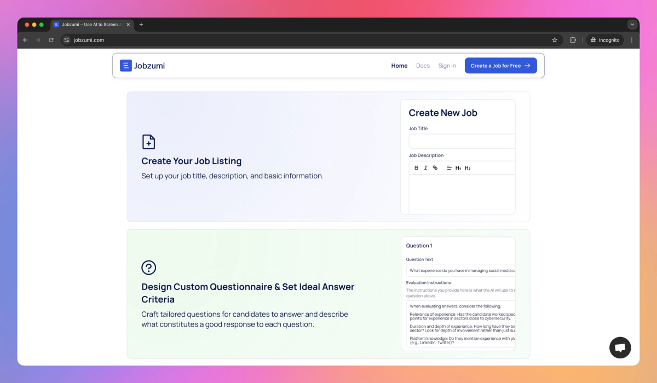This screenshot has height=383, width=657.
Task: Reload the jobzumi.com page
Action: point(51,39)
